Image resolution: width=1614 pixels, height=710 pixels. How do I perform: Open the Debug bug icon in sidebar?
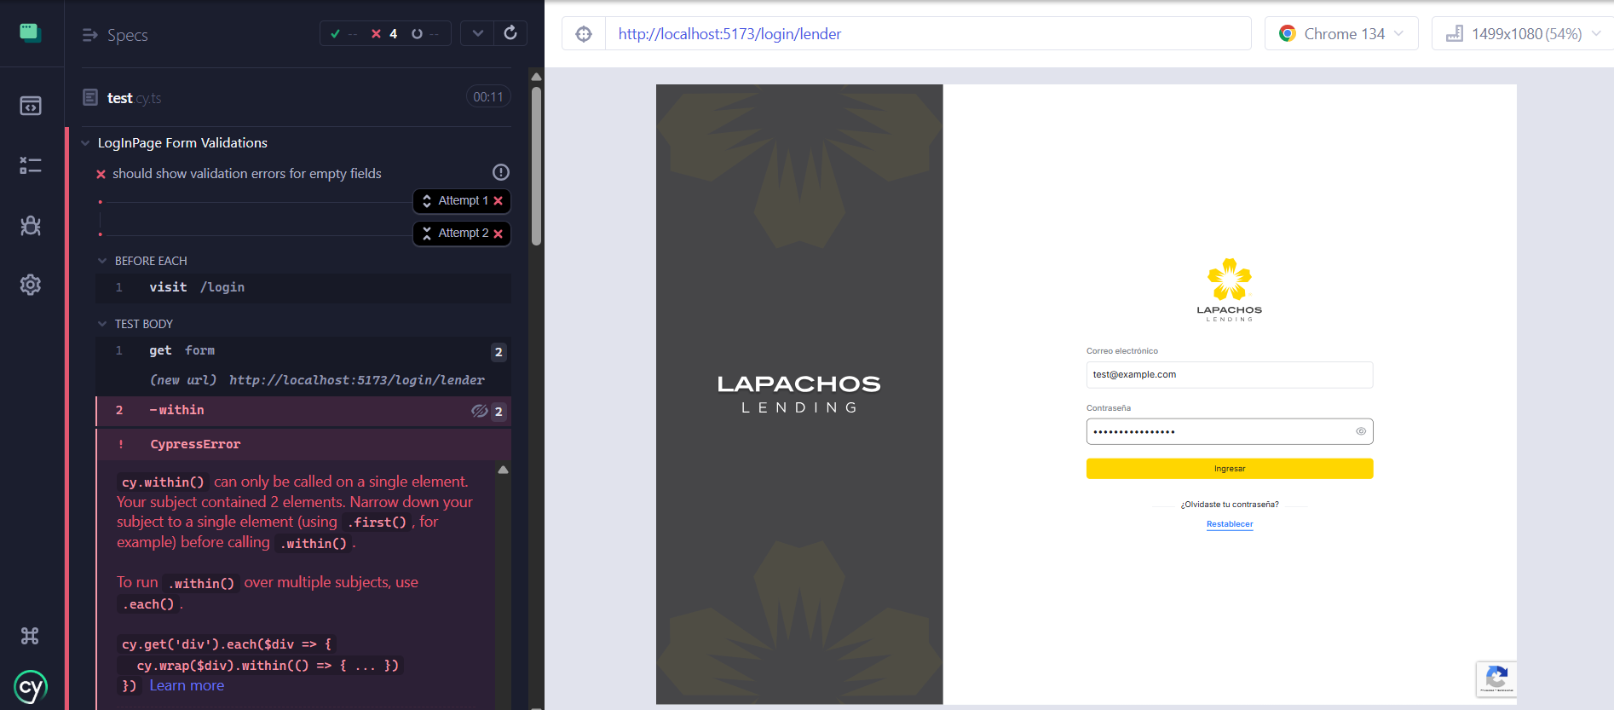click(x=31, y=226)
